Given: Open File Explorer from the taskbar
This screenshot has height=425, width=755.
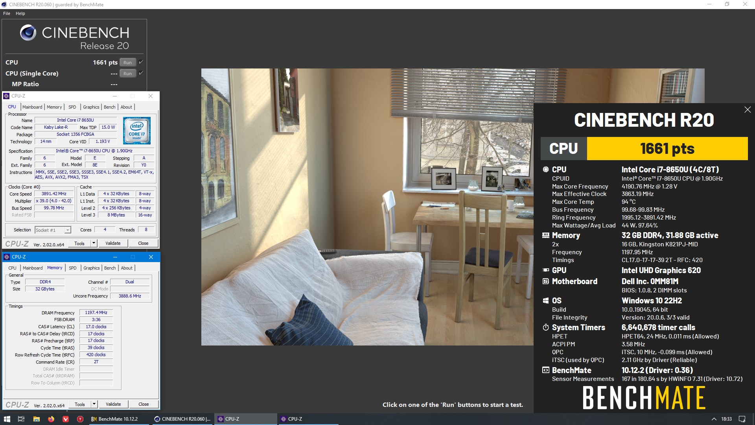Looking at the screenshot, I should pyautogui.click(x=36, y=419).
